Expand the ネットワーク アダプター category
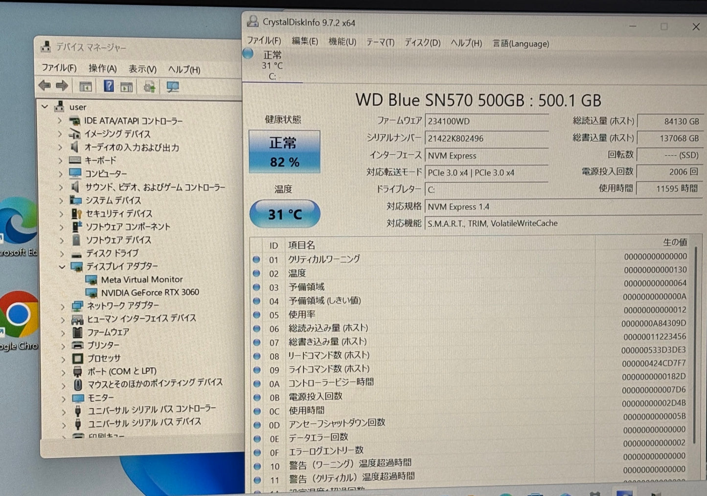Viewport: 707px width, 496px height. 62,305
